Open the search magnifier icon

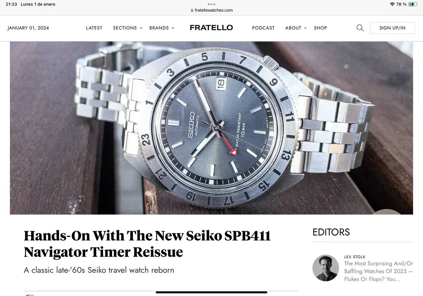[360, 28]
